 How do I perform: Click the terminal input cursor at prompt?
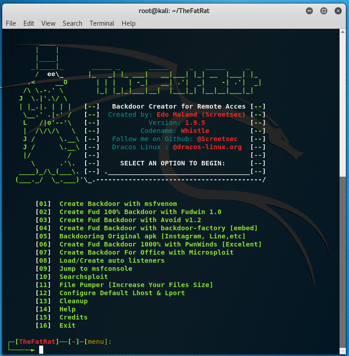point(41,350)
